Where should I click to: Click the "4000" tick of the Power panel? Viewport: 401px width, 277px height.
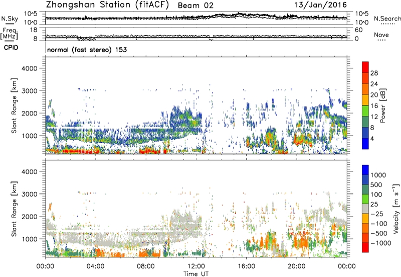[x=30, y=68]
